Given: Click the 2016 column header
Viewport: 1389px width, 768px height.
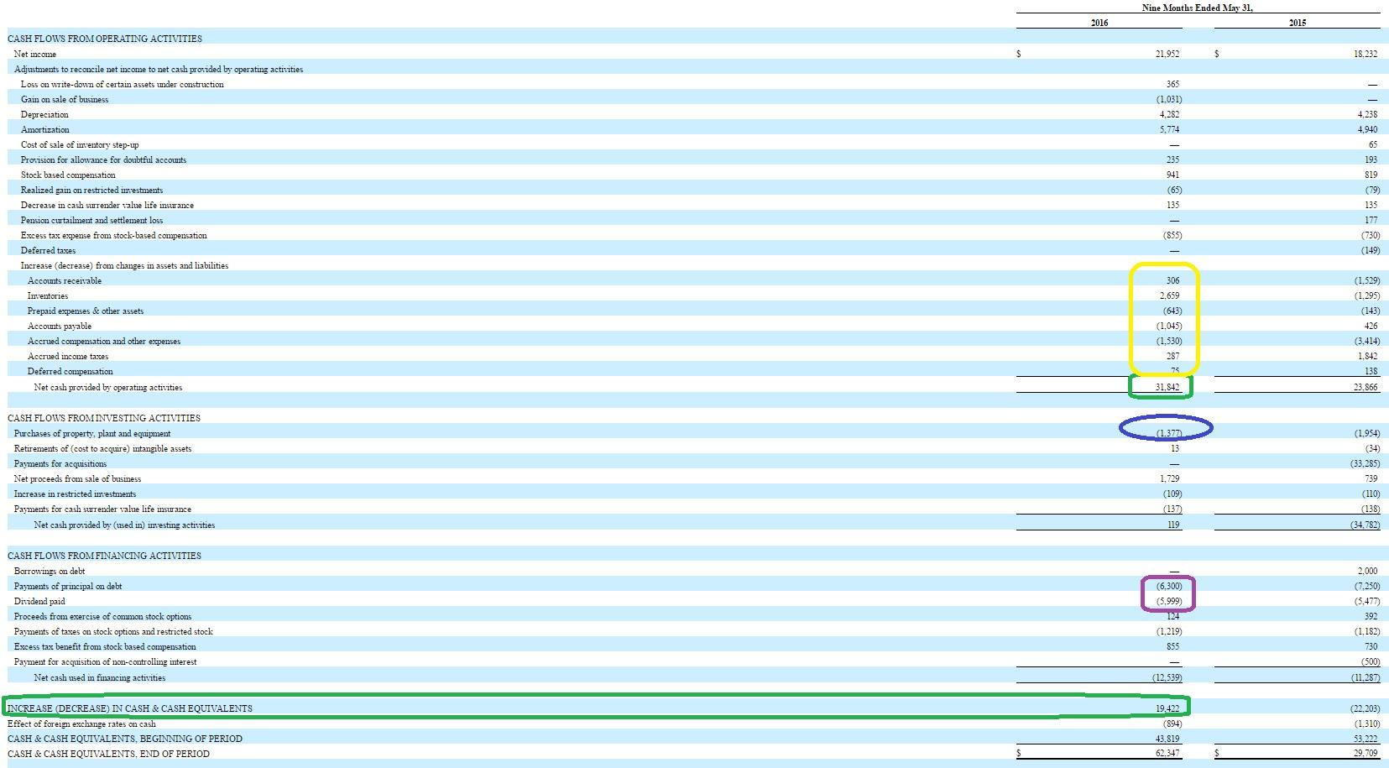Looking at the screenshot, I should coord(1099,24).
